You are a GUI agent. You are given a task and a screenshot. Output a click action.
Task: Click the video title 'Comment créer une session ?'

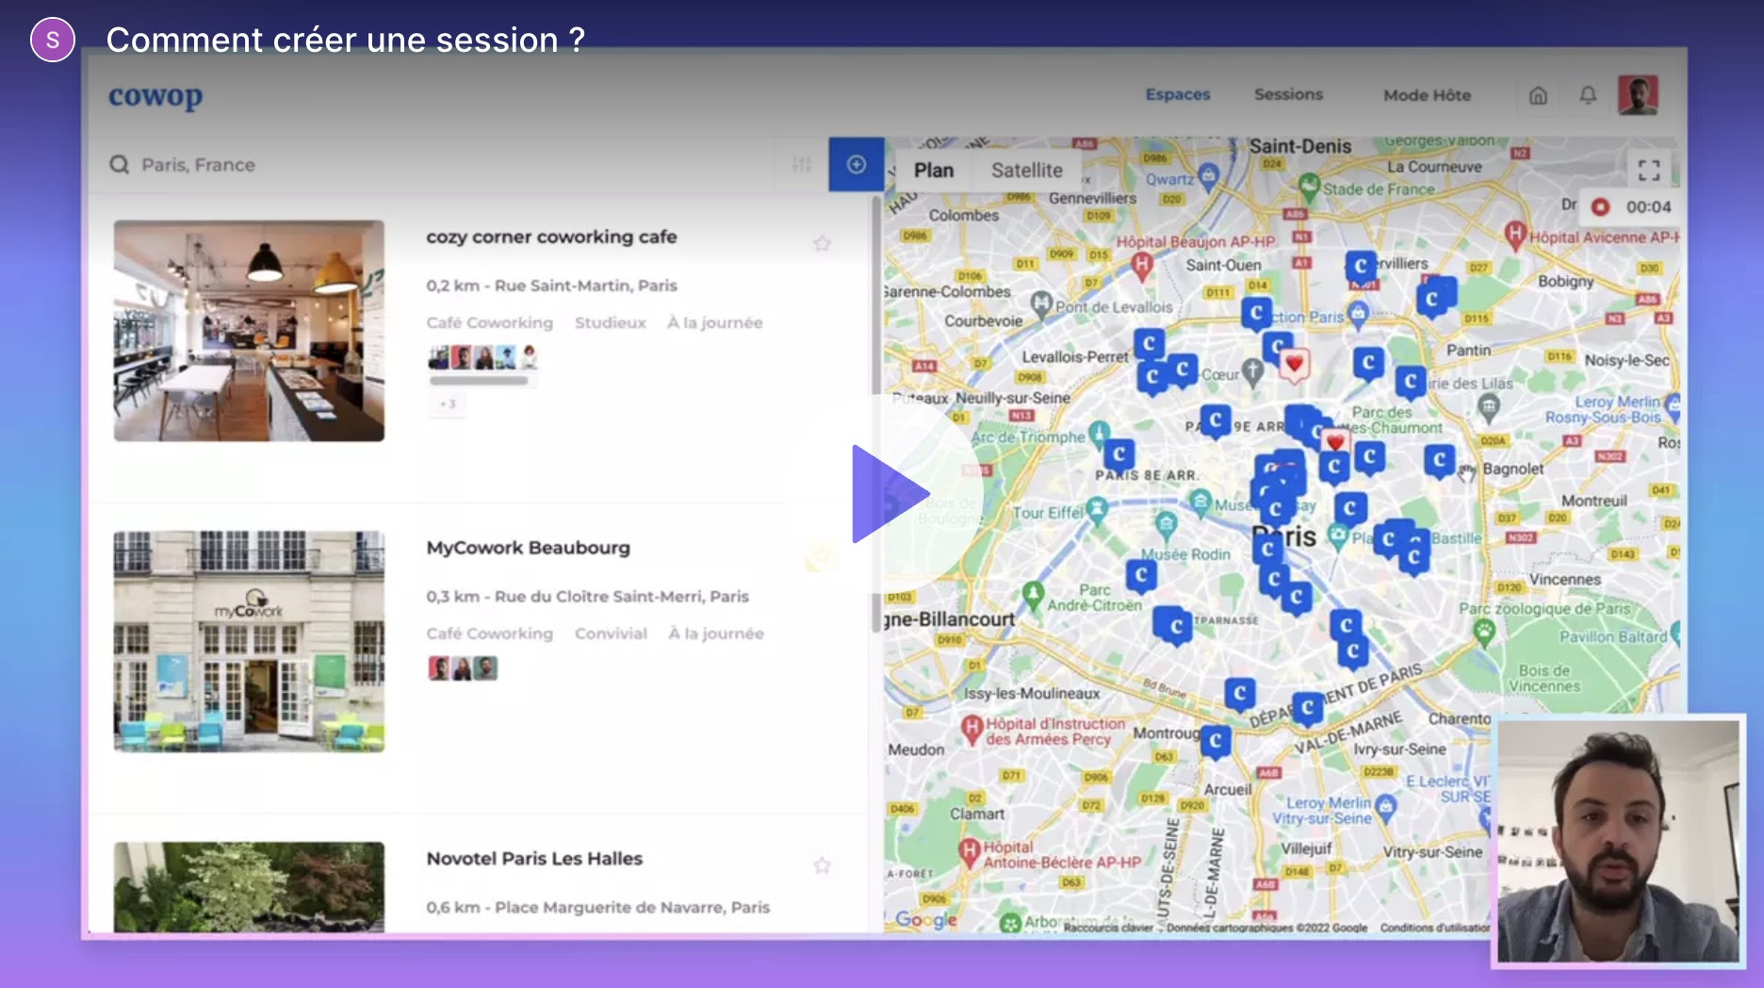[x=346, y=40]
